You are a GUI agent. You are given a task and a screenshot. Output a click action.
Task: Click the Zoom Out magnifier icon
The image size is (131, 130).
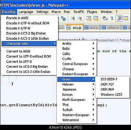point(80,18)
